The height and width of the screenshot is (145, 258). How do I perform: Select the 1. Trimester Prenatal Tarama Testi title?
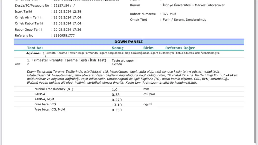(x=67, y=60)
